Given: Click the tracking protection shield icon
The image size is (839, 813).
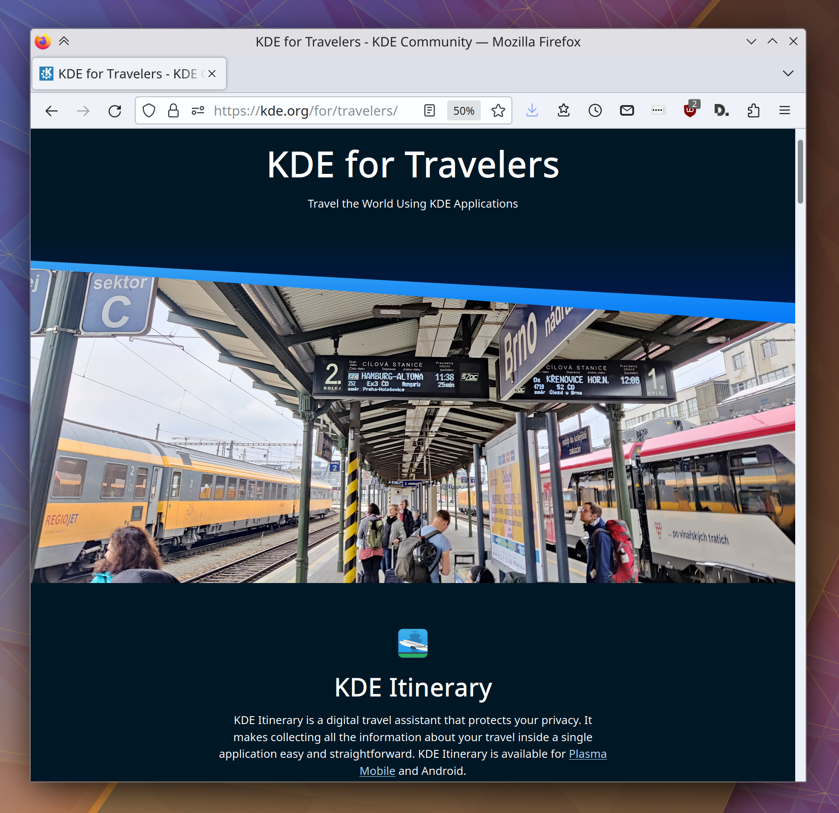Looking at the screenshot, I should [149, 111].
